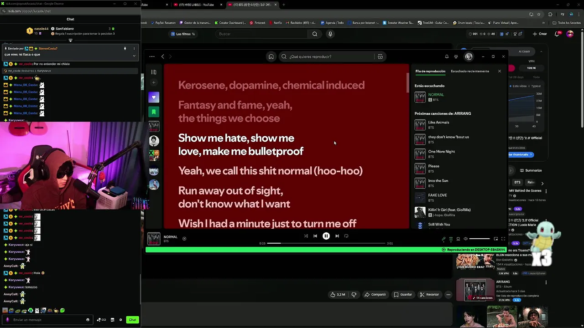Open green bookmark item in Spotify sidebar
The height and width of the screenshot is (328, 584).
click(x=154, y=112)
